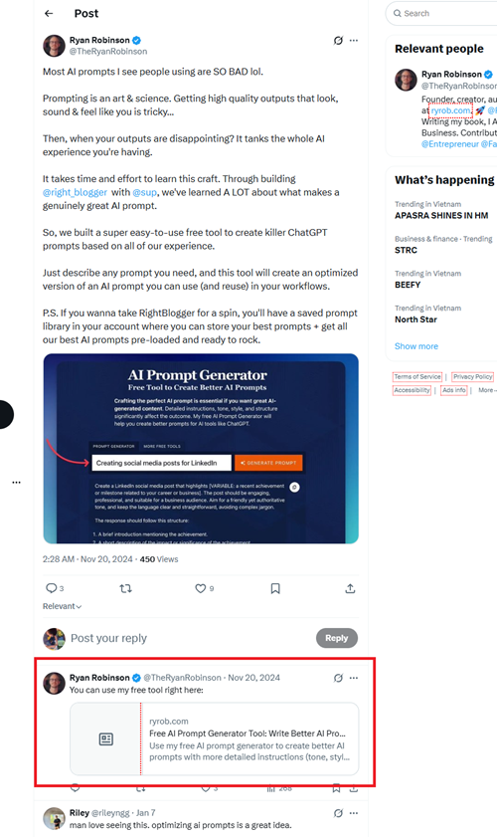Image resolution: width=497 pixels, height=837 pixels.
Task: Click the reply comment icon showing 3
Action: pyautogui.click(x=55, y=588)
